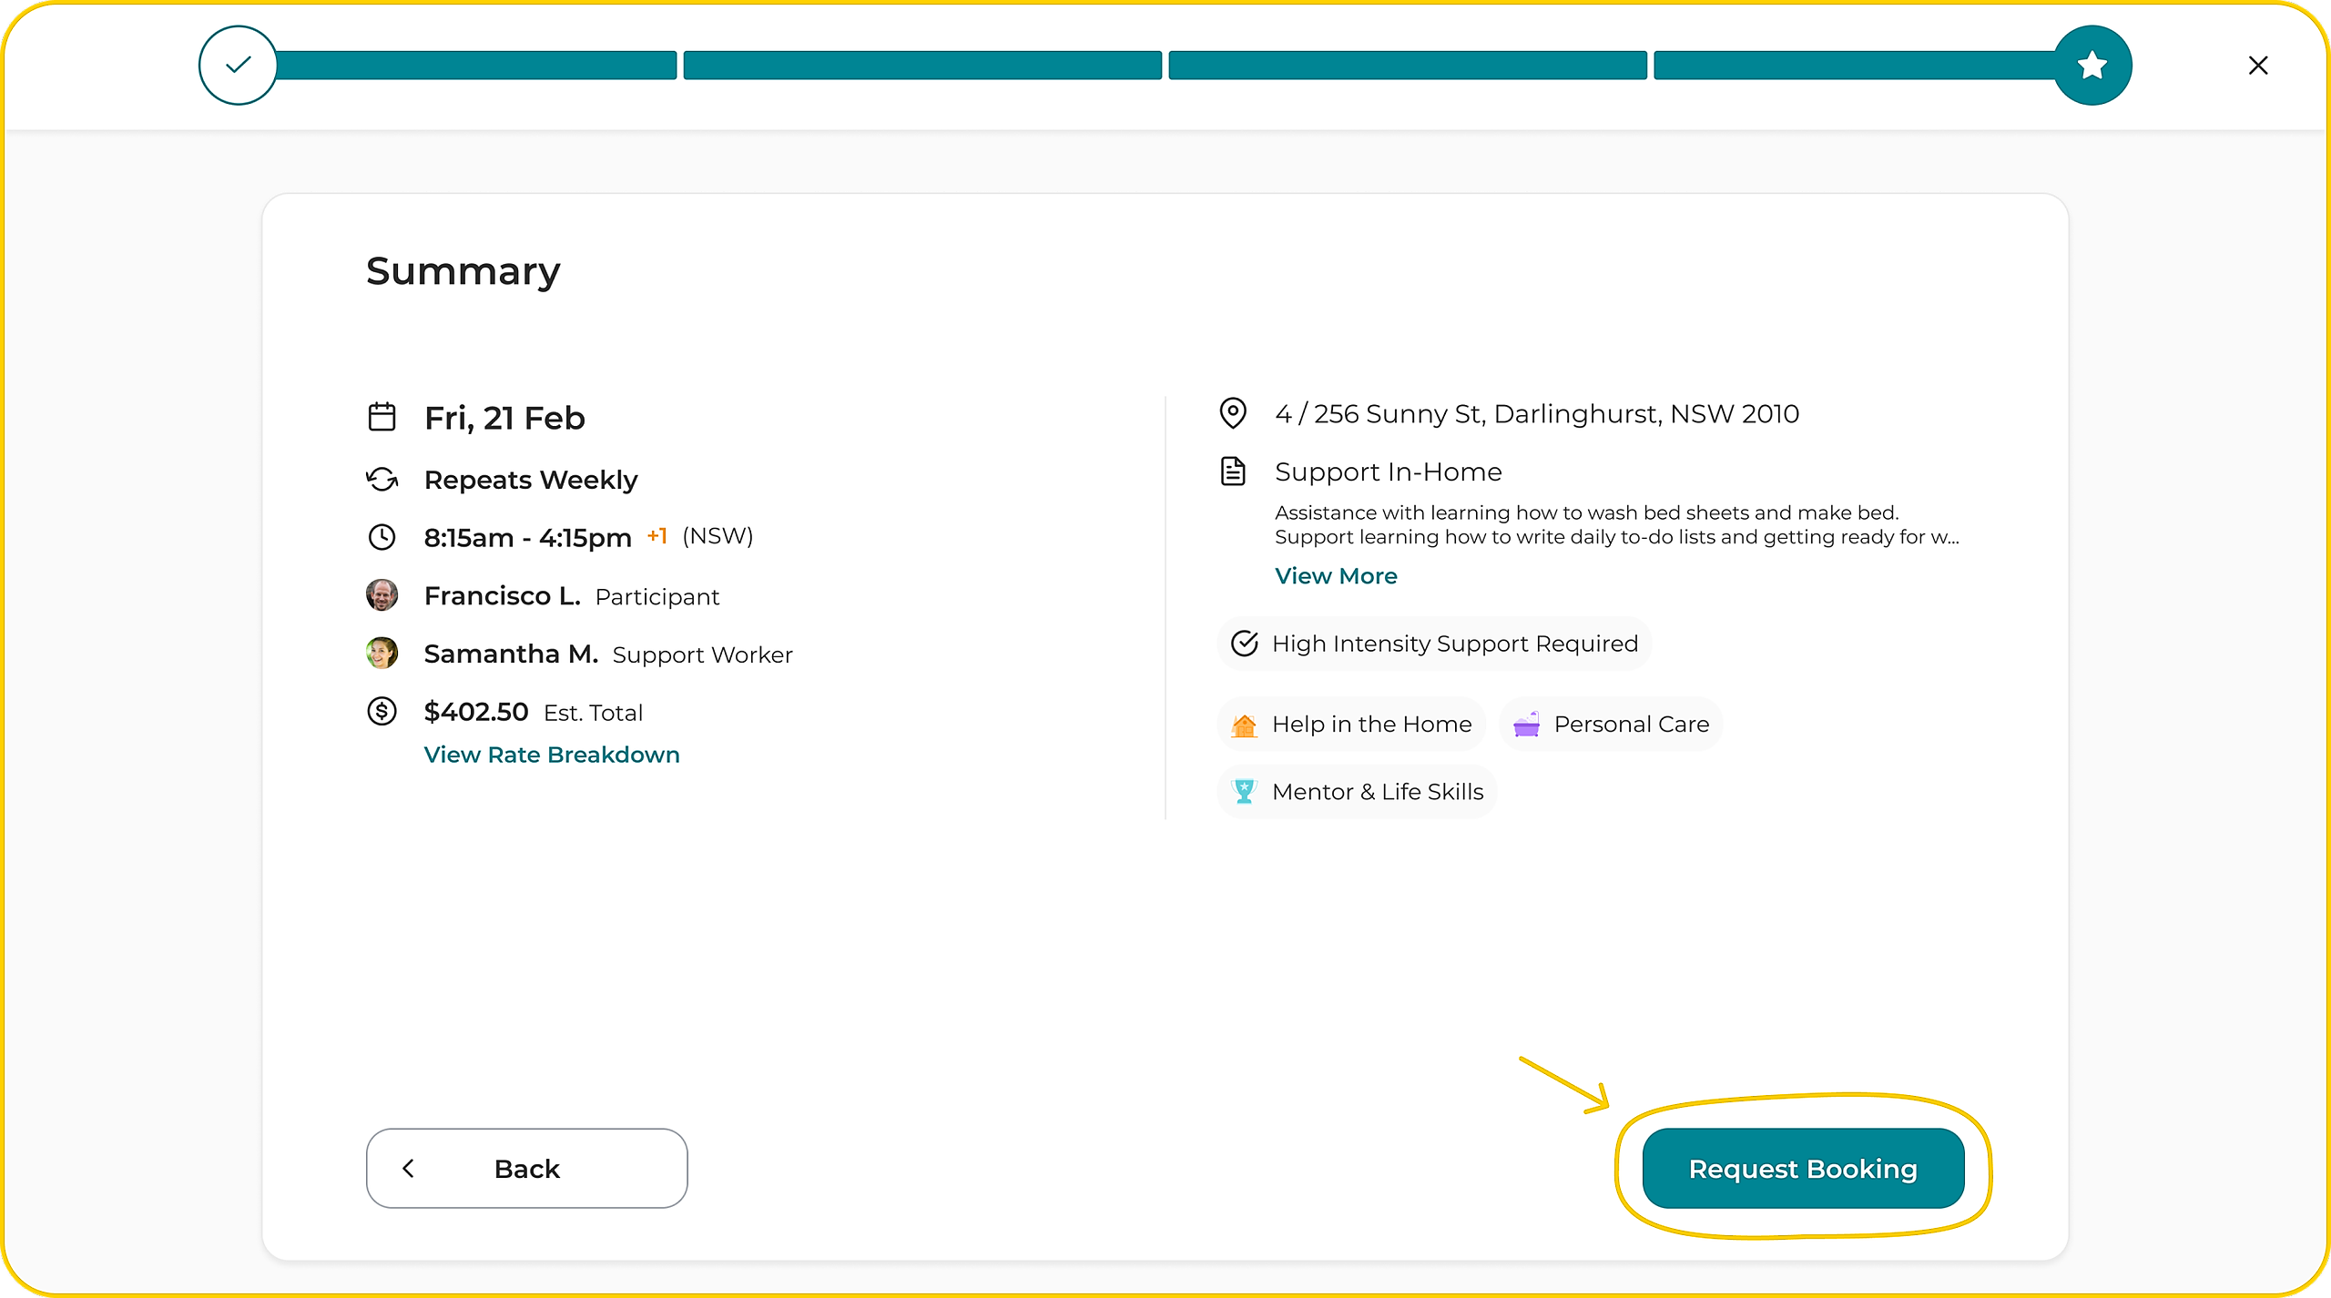Click Francisco L.'s participant avatar
The width and height of the screenshot is (2331, 1298).
pyautogui.click(x=382, y=595)
